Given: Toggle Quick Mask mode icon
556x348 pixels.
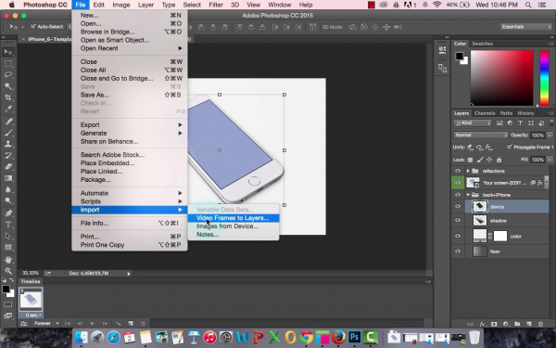Looking at the screenshot, I should click(x=7, y=304).
